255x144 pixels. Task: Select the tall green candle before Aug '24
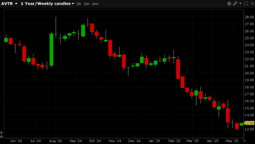coord(51,50)
